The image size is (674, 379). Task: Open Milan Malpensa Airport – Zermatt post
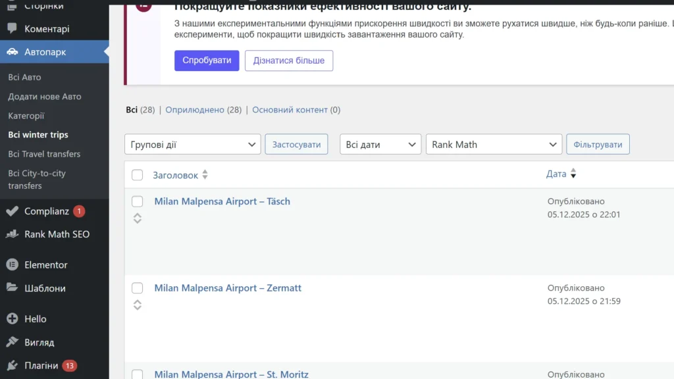[x=228, y=288]
